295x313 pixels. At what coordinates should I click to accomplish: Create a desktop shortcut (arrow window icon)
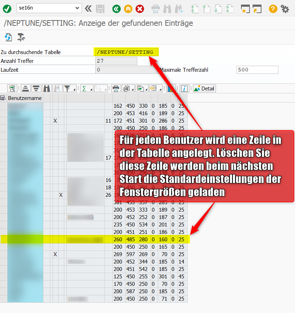point(257,9)
